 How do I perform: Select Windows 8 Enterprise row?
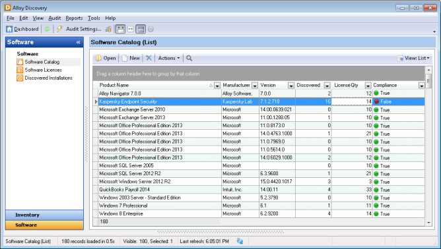[x=259, y=213]
